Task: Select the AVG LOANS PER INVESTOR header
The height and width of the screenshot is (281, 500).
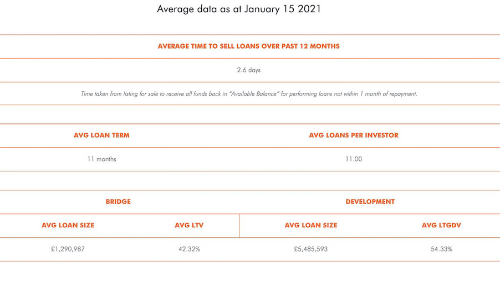Action: (x=354, y=136)
